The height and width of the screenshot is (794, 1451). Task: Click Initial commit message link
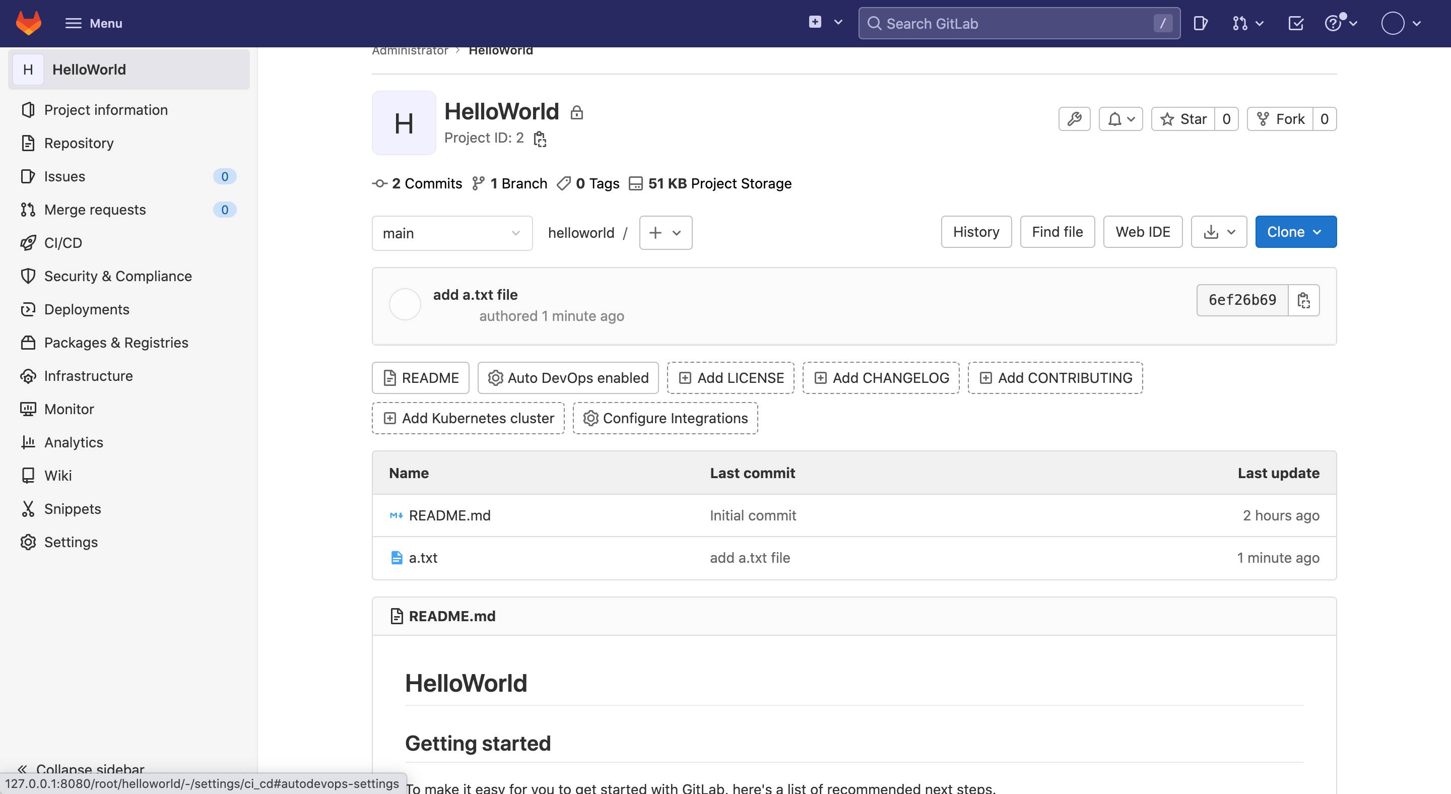(753, 515)
